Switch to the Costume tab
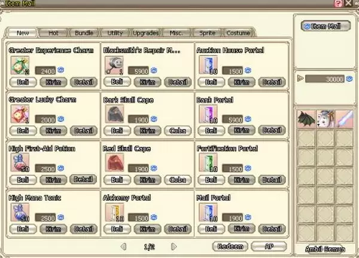This screenshot has width=359, height=258. coord(238,33)
